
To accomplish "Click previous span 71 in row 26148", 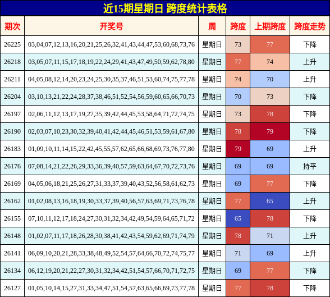I will point(270,236).
